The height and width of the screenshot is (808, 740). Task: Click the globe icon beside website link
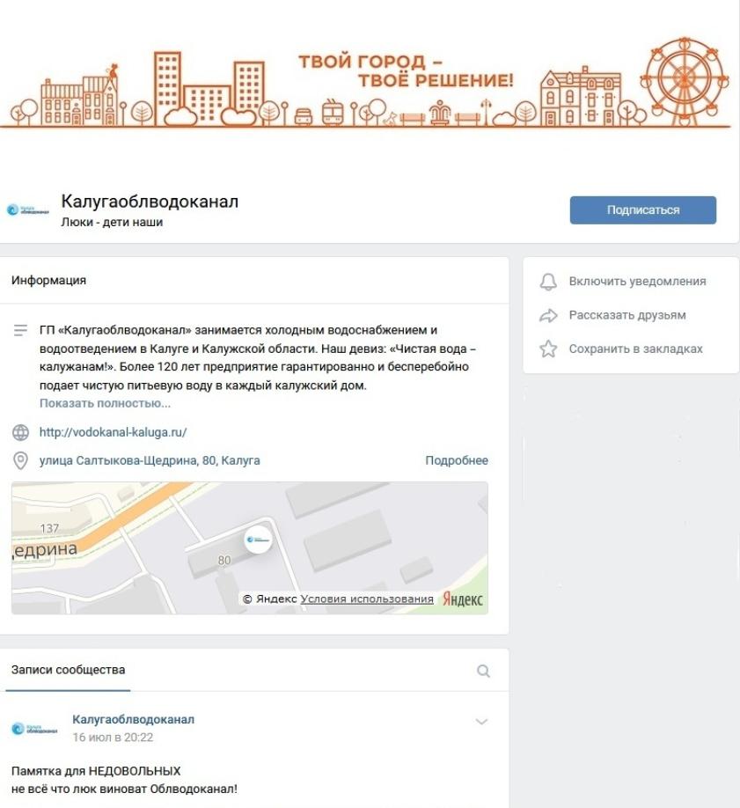[20, 432]
